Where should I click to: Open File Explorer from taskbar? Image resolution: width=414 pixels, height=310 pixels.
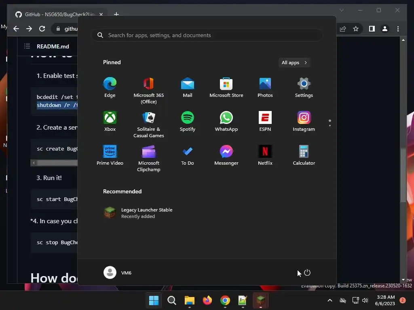click(x=189, y=300)
